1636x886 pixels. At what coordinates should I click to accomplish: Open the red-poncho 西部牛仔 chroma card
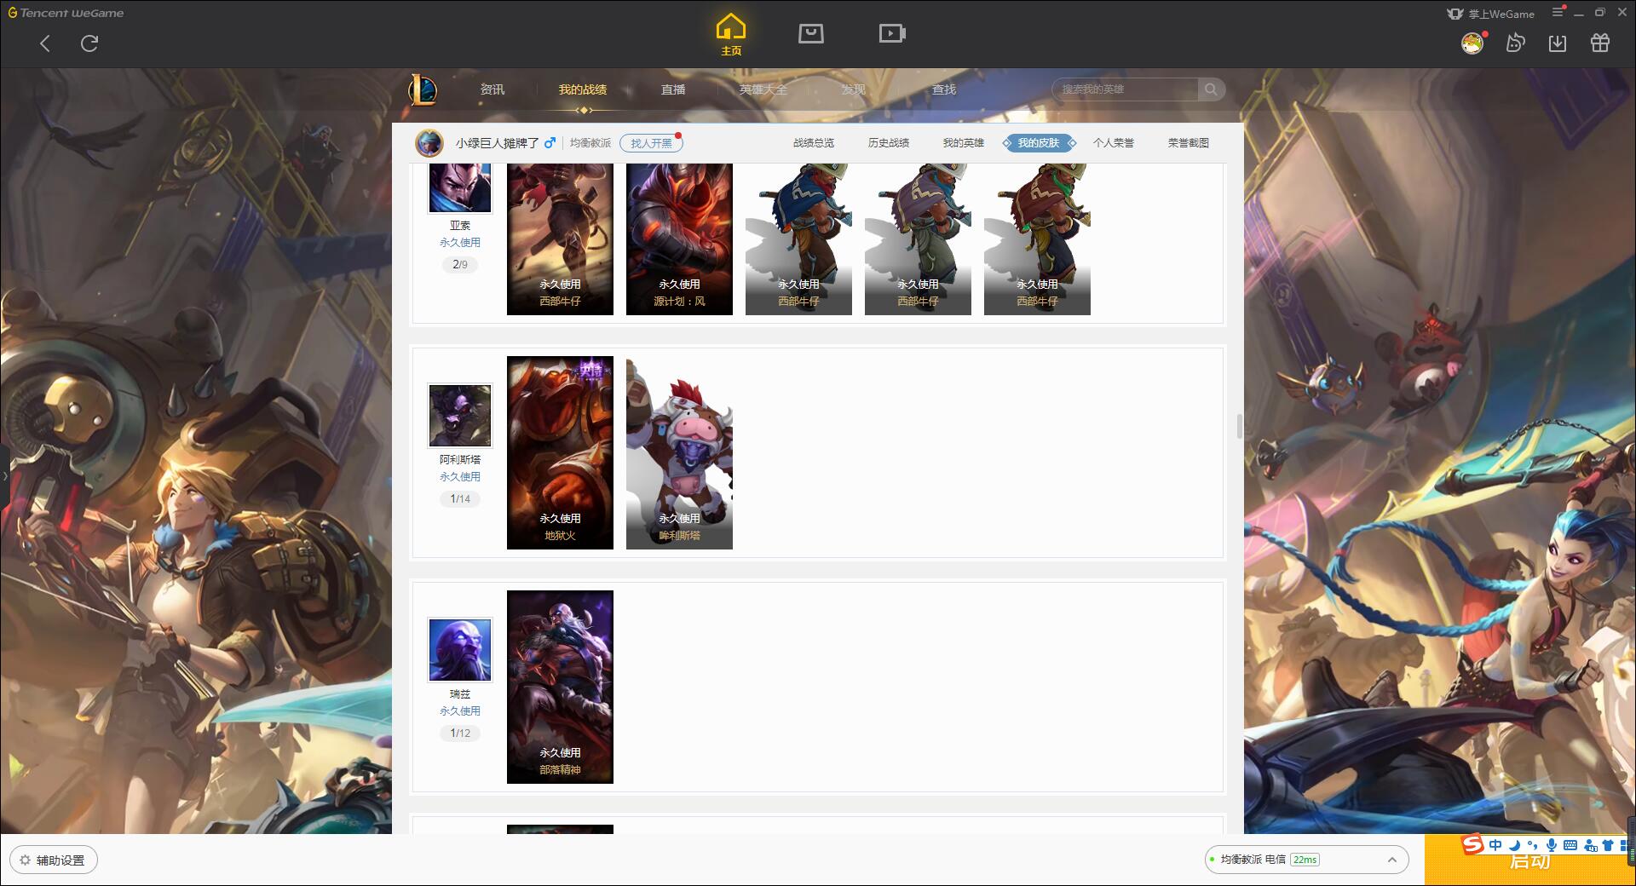[1037, 239]
